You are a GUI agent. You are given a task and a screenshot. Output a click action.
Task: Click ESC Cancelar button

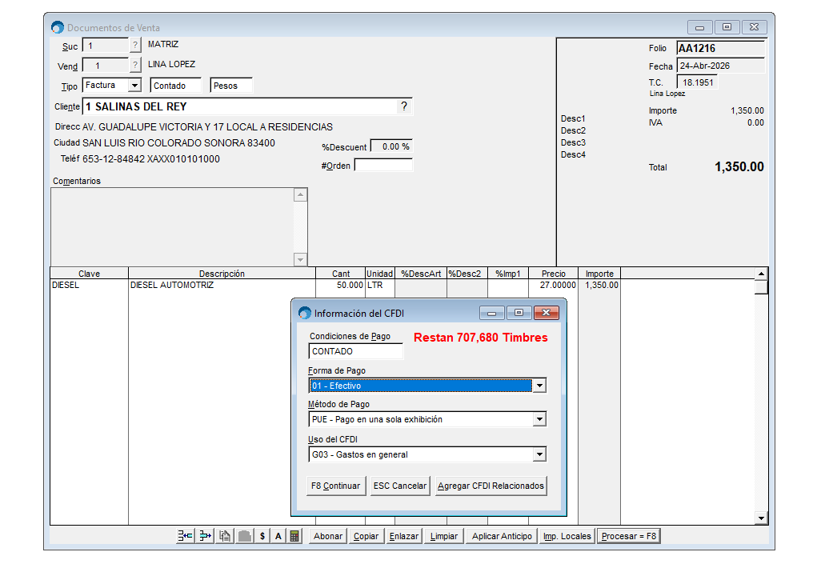(x=400, y=486)
